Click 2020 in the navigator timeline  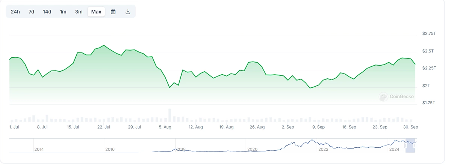252,149
